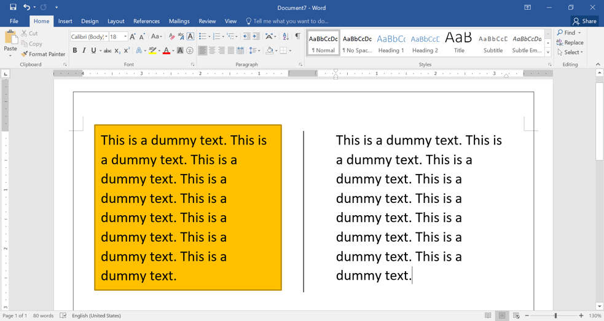Click the Format Painter tool
This screenshot has height=321, width=604.
point(43,54)
